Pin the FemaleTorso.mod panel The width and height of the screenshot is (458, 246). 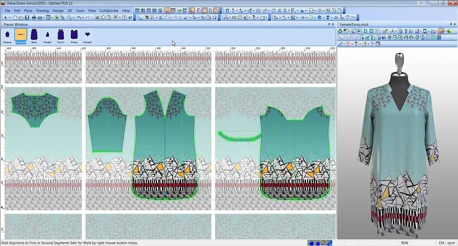click(451, 24)
